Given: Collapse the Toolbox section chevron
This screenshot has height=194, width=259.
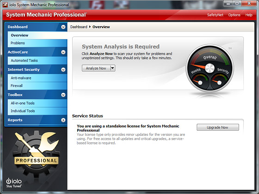Looking at the screenshot, I should pyautogui.click(x=63, y=95).
